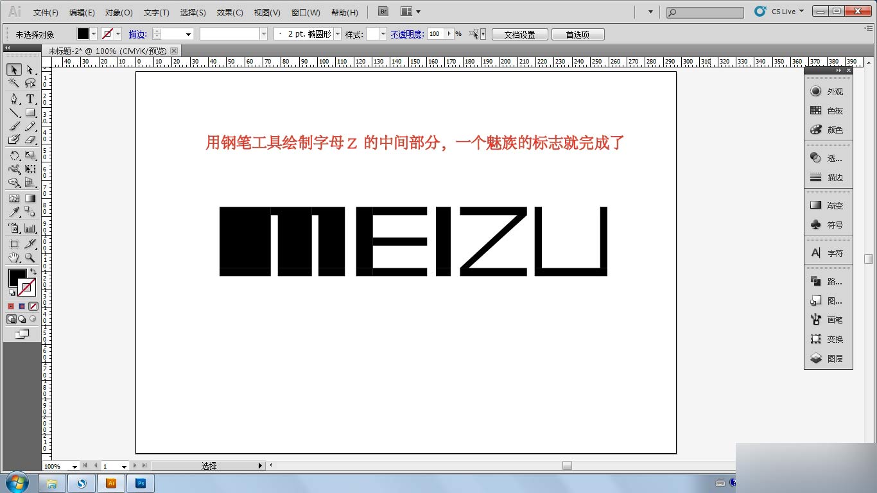877x493 pixels.
Task: Open stroke color dropdown in control bar
Action: click(x=118, y=34)
